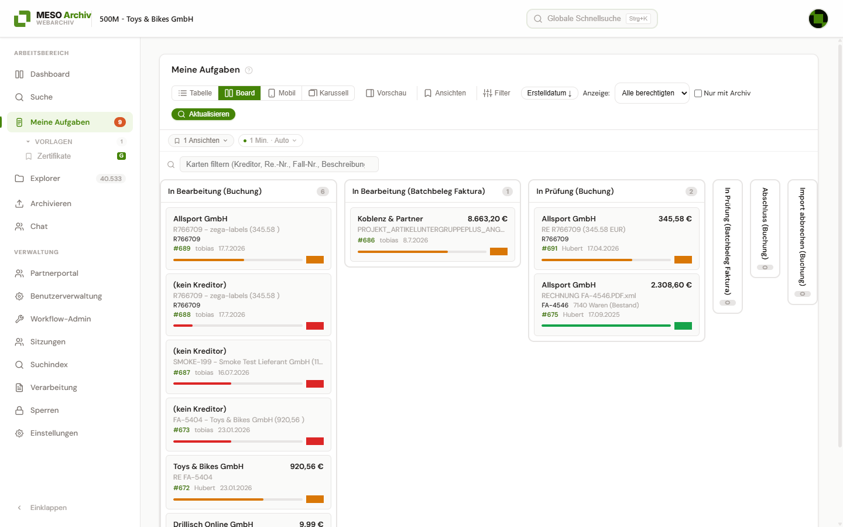843x527 pixels.
Task: Click the Aktualisieren button
Action: 203,114
